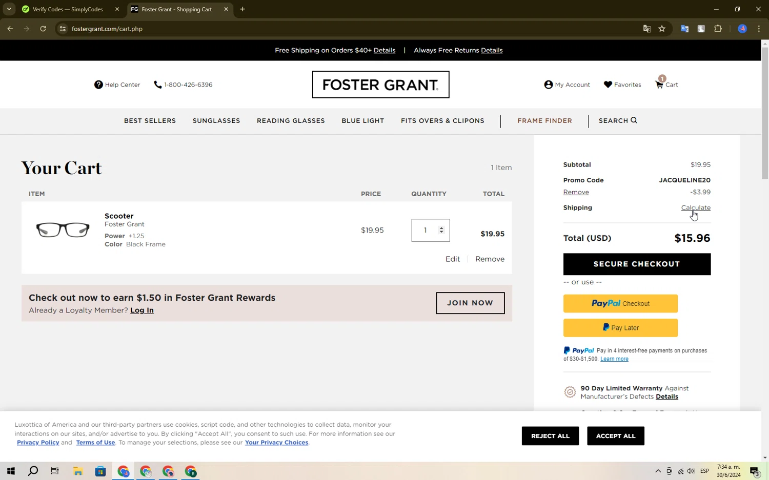Open free returns Details link
The image size is (769, 480).
[x=492, y=50]
